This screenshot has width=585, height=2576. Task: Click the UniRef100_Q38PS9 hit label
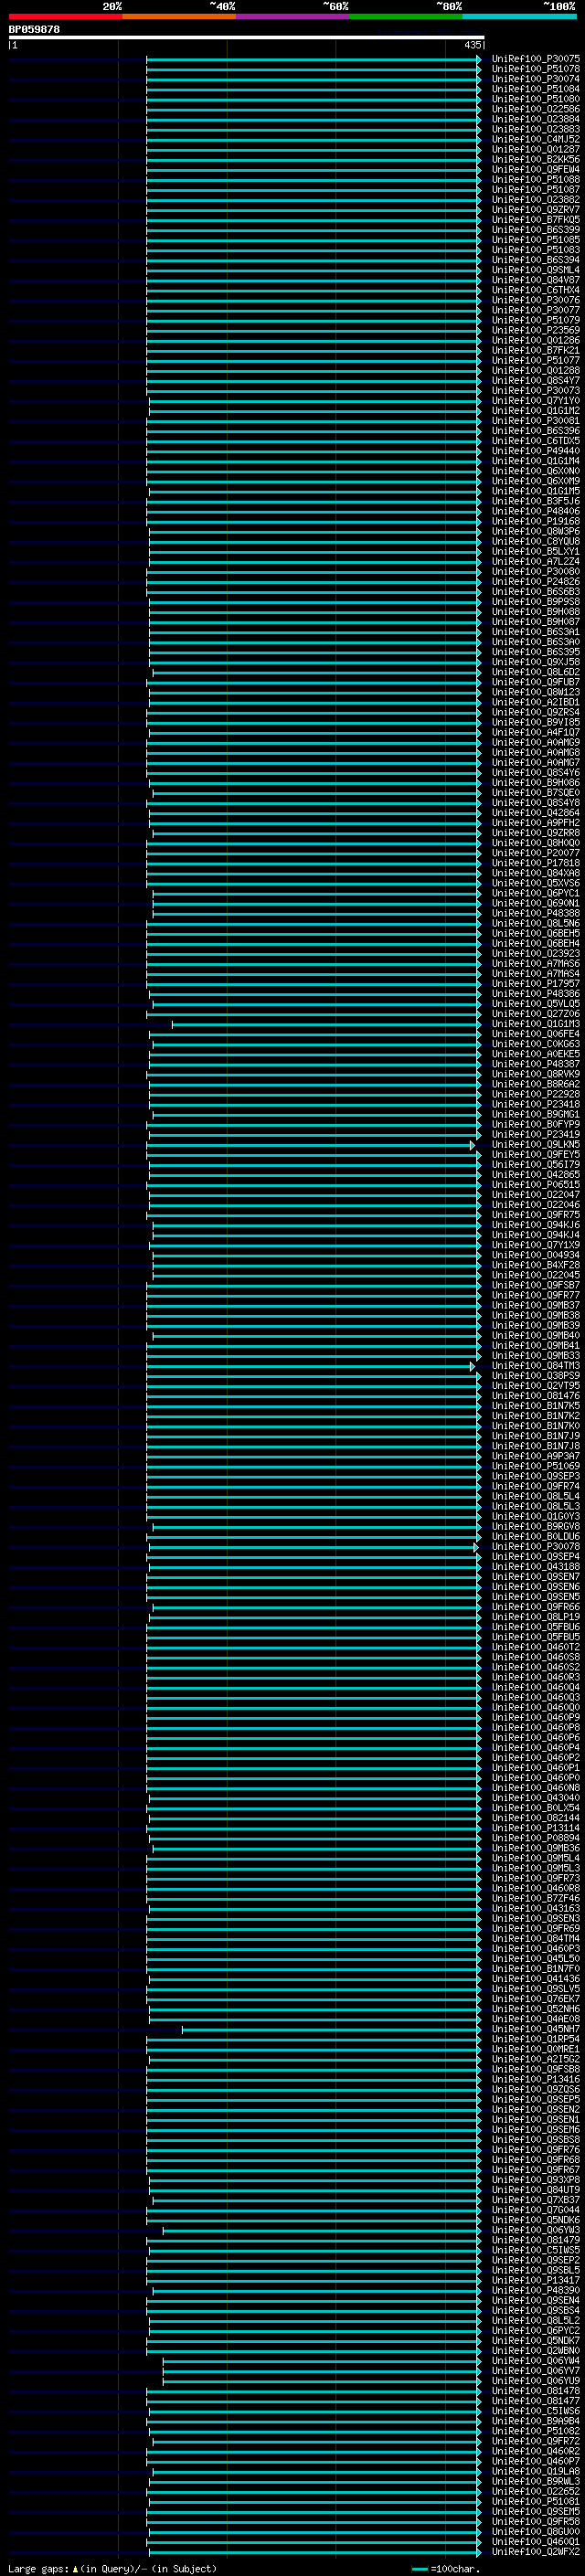[536, 1375]
